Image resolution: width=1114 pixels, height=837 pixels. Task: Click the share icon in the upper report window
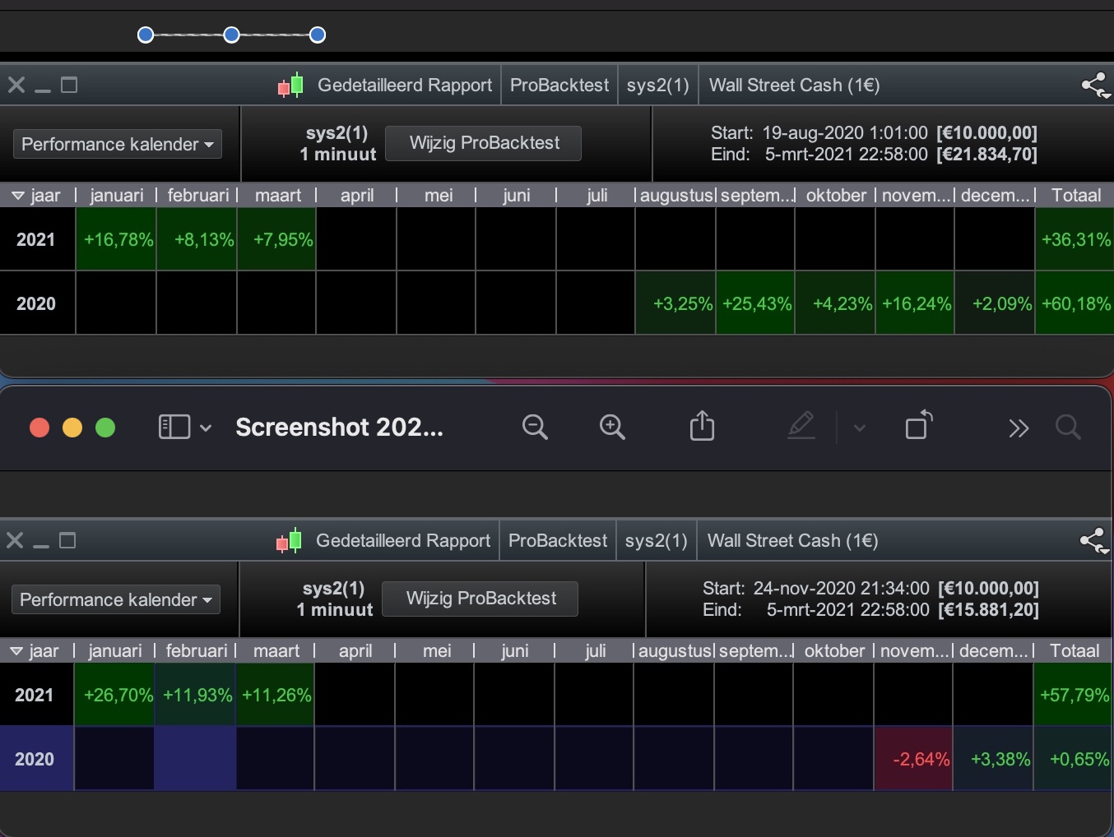point(1095,85)
